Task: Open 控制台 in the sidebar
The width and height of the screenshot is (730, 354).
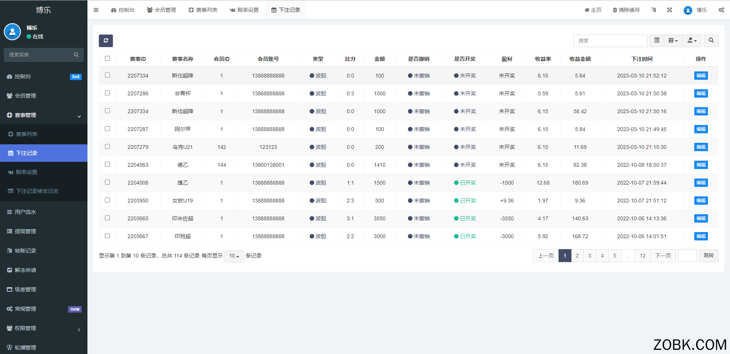Action: click(x=44, y=76)
